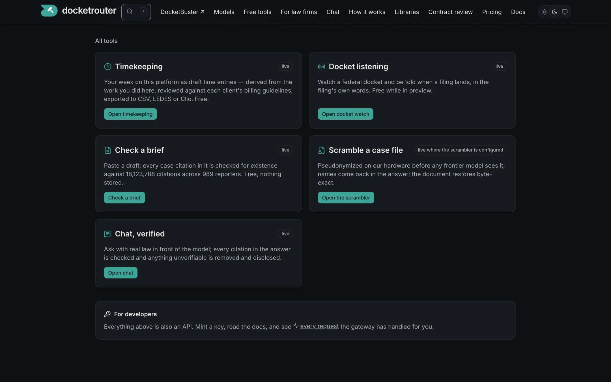Go to Contract review page
Viewport: 611px width, 382px height.
pos(450,12)
